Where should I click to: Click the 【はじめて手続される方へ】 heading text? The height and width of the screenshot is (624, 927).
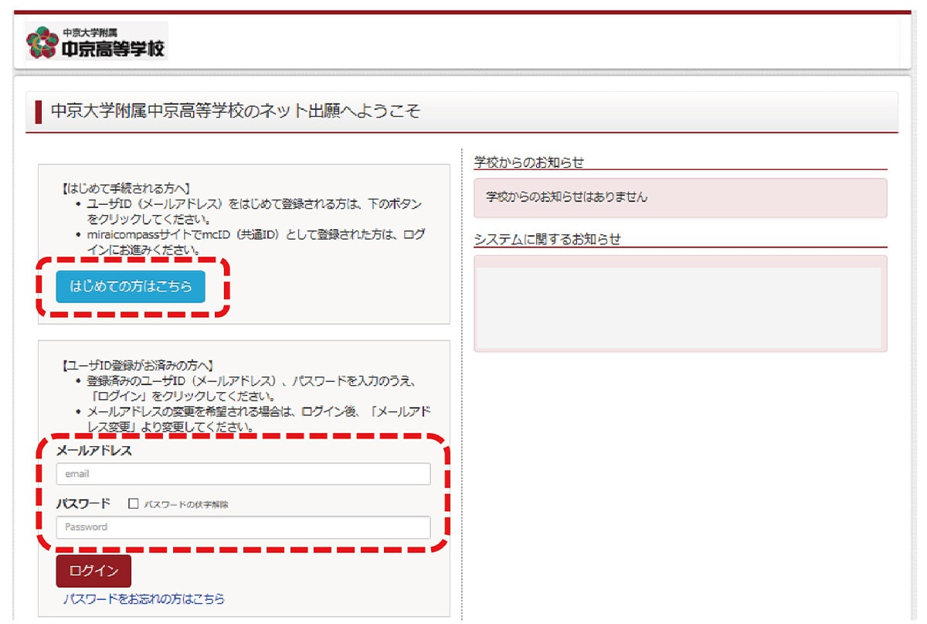coord(126,188)
